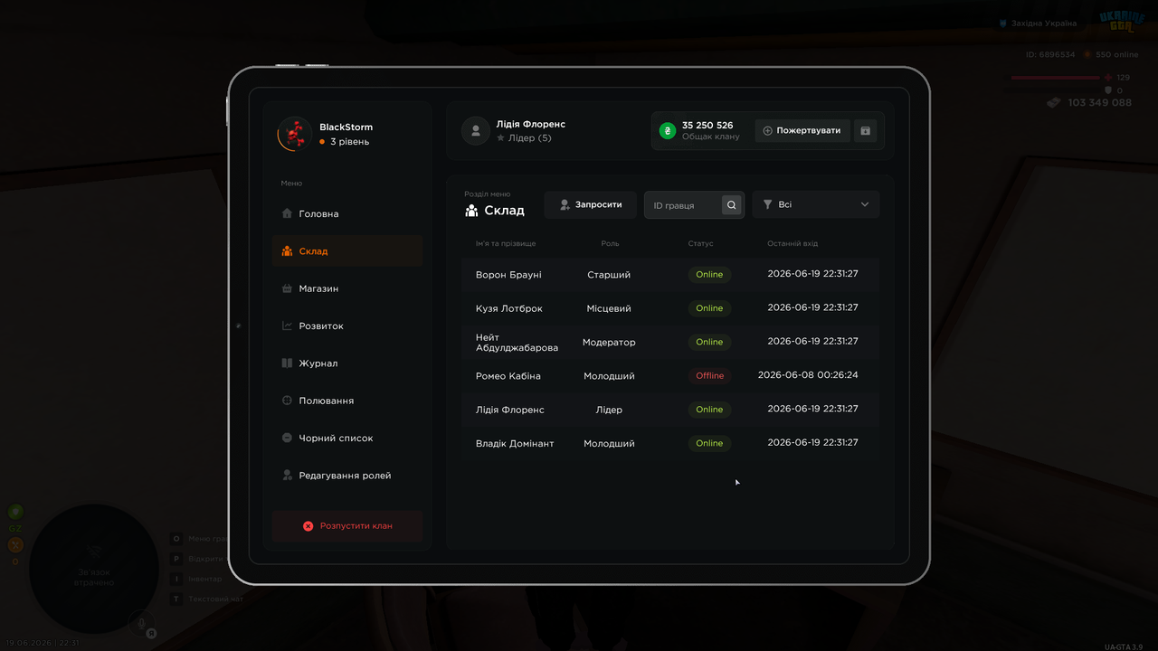Open Журнал menu section
This screenshot has height=651, width=1158.
(347, 363)
